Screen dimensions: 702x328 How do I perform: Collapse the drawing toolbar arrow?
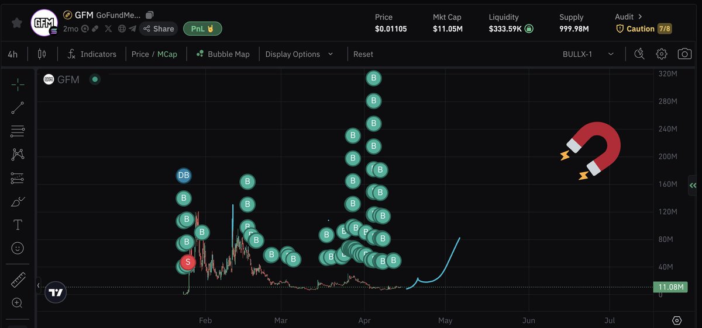38,285
